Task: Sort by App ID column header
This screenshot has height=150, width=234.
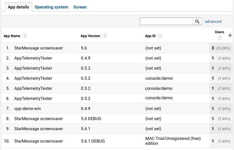Action: [x=150, y=36]
